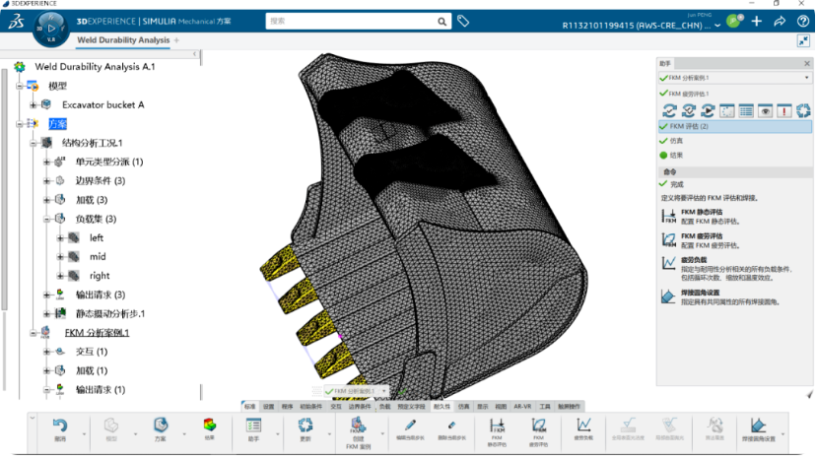Switch to the 边界条件 toolbar tab
816x460 pixels.
(x=360, y=406)
